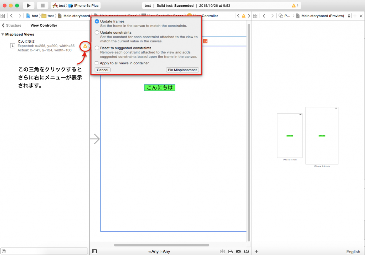
Task: Choose Reset to suggested constraints
Action: pyautogui.click(x=97, y=48)
